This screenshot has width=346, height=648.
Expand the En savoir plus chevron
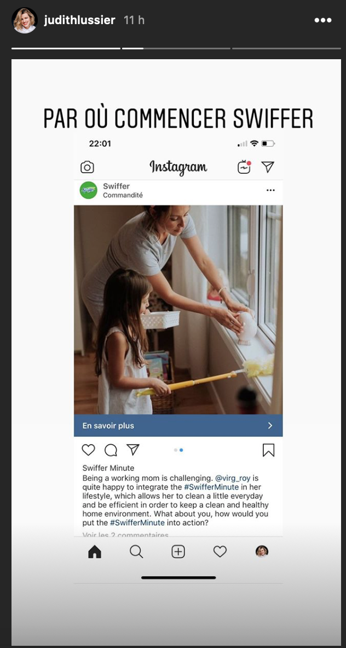click(270, 425)
